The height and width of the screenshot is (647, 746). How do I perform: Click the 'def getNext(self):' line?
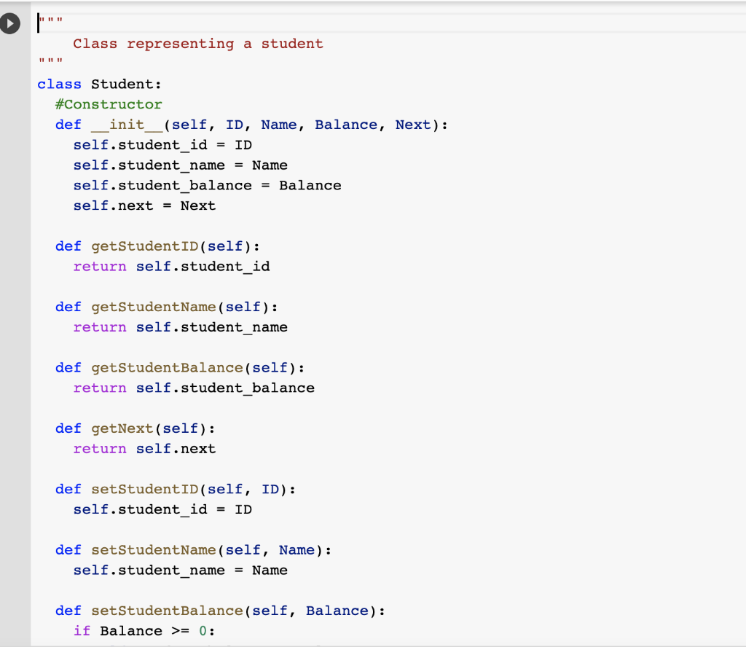[135, 428]
